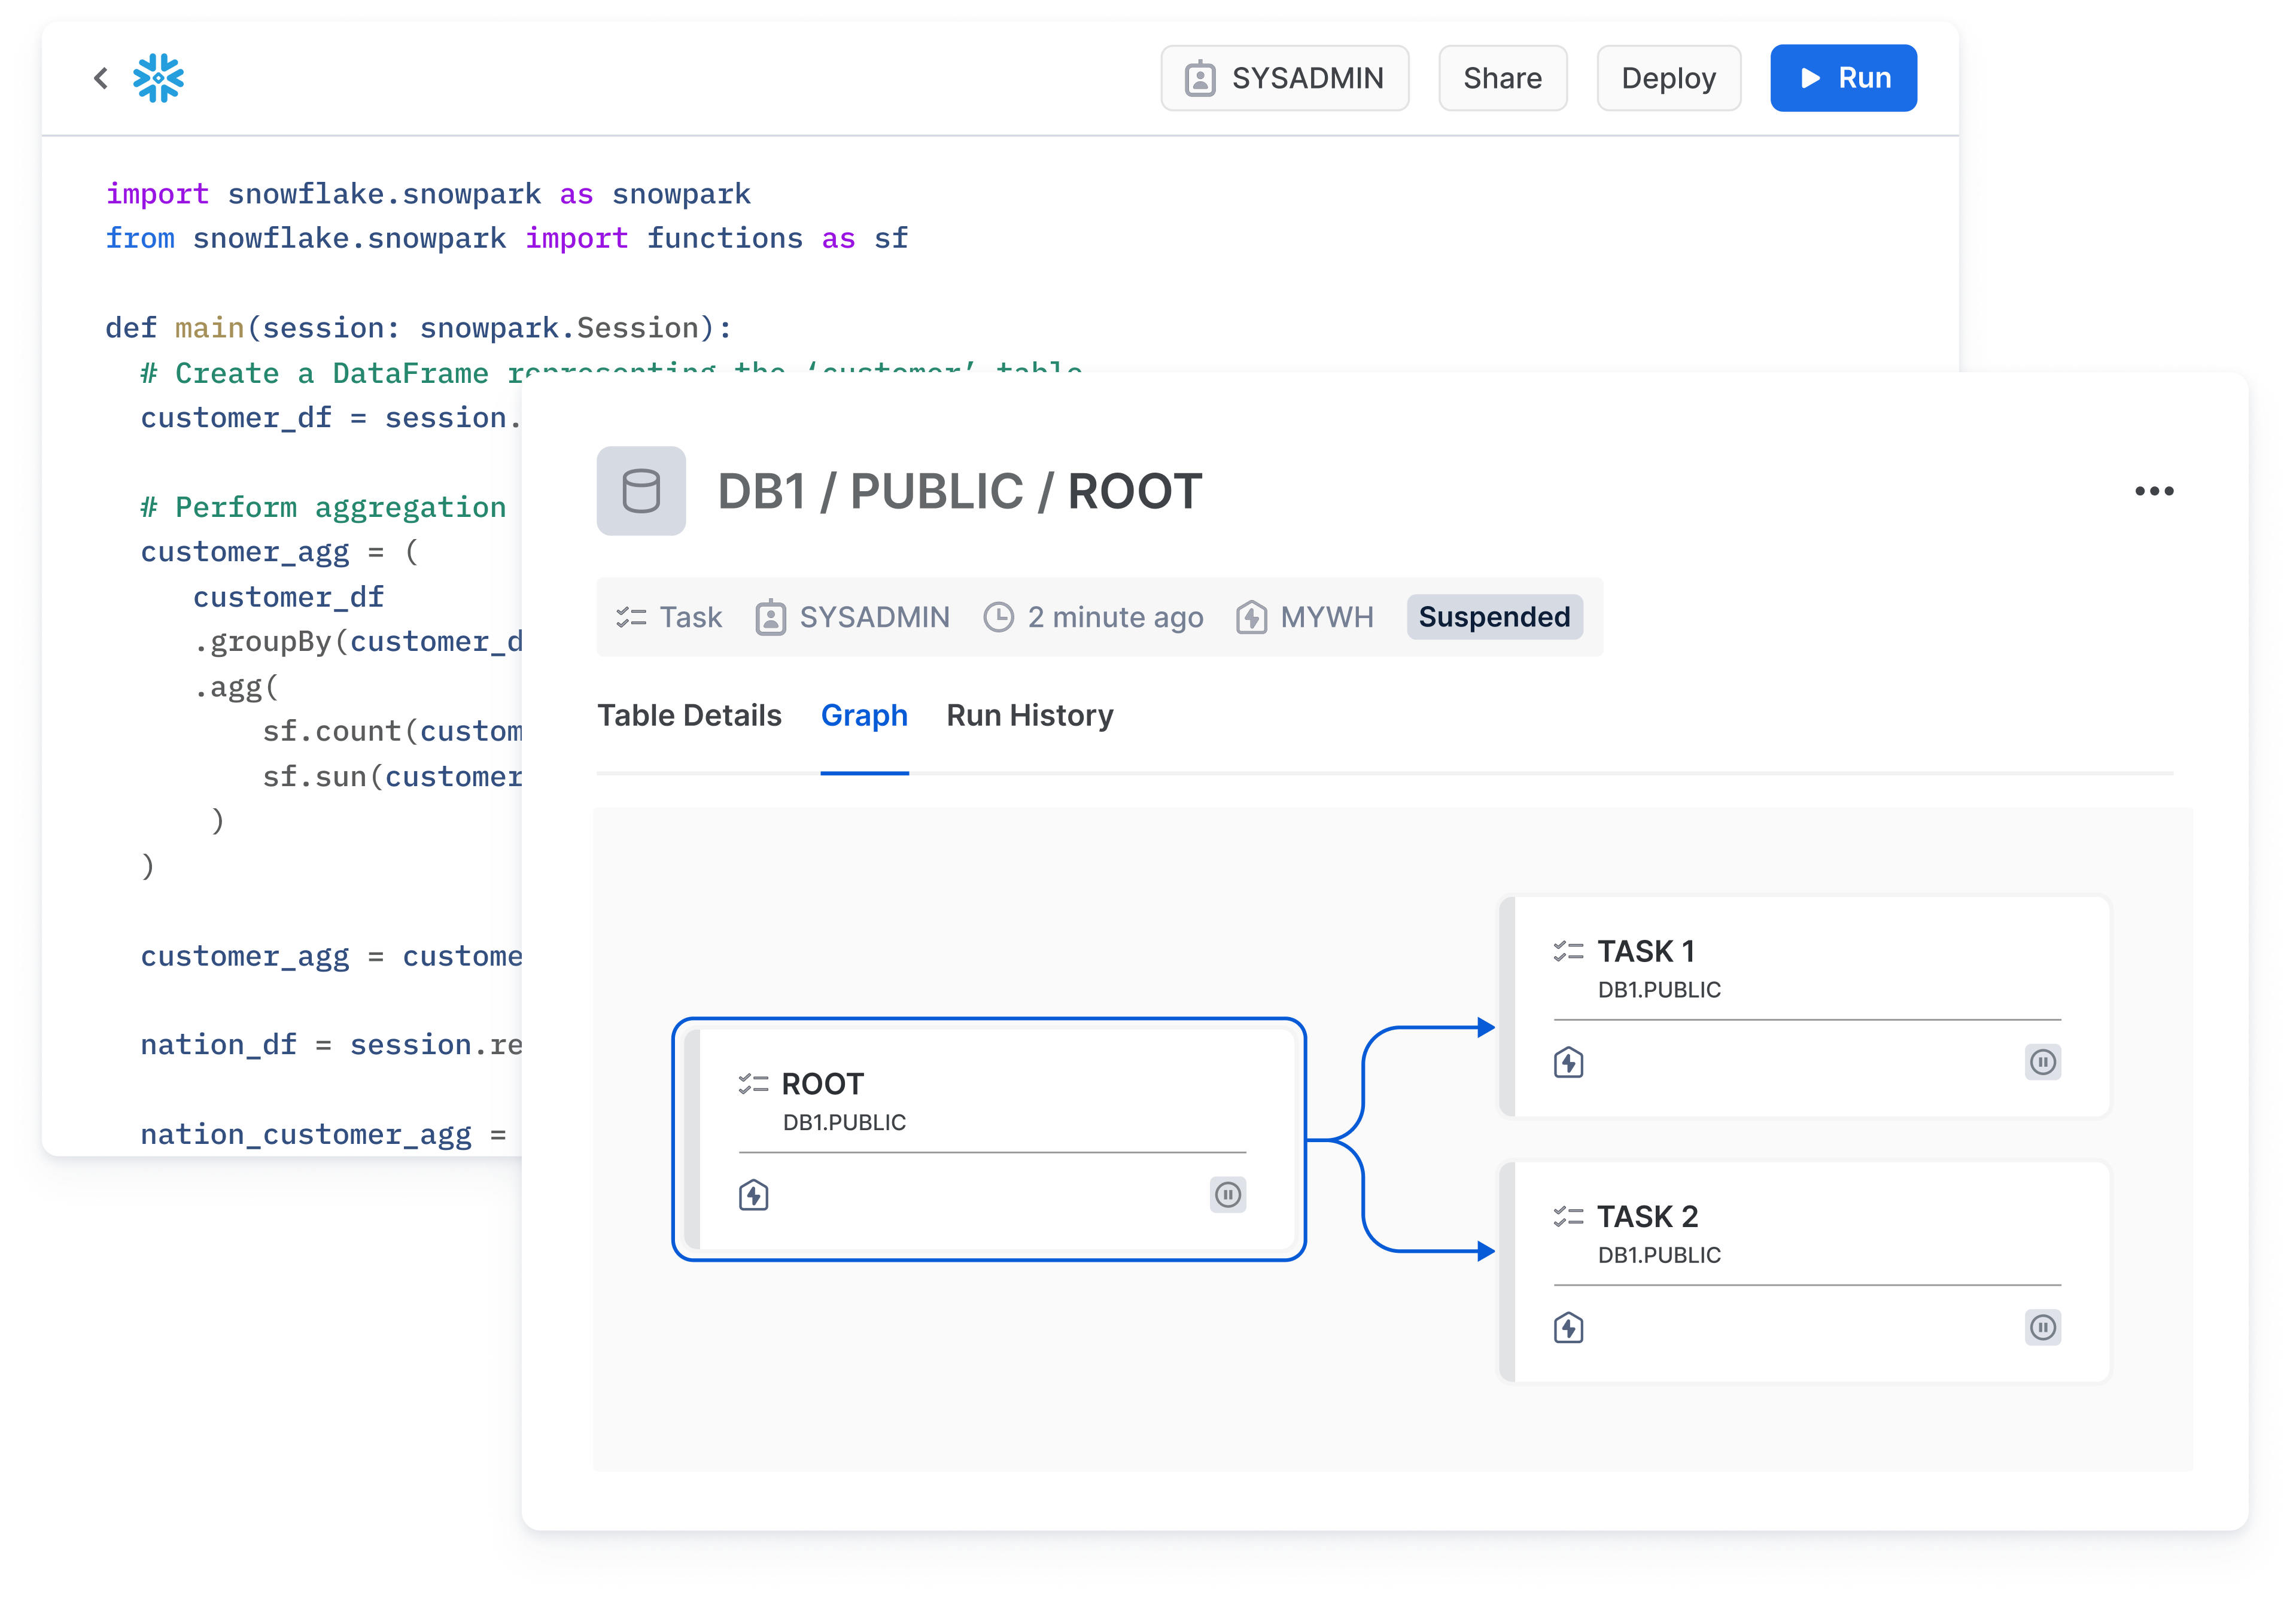Image resolution: width=2296 pixels, height=1601 pixels.
Task: Toggle the pause button on TASK 1
Action: pos(2043,1062)
